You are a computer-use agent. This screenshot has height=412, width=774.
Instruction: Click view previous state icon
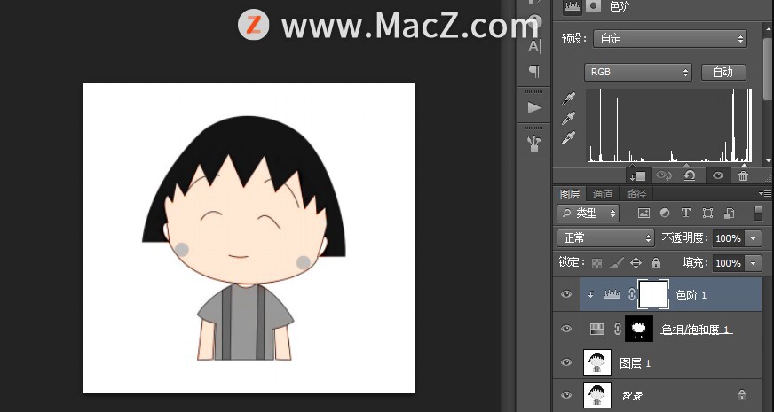tap(663, 175)
